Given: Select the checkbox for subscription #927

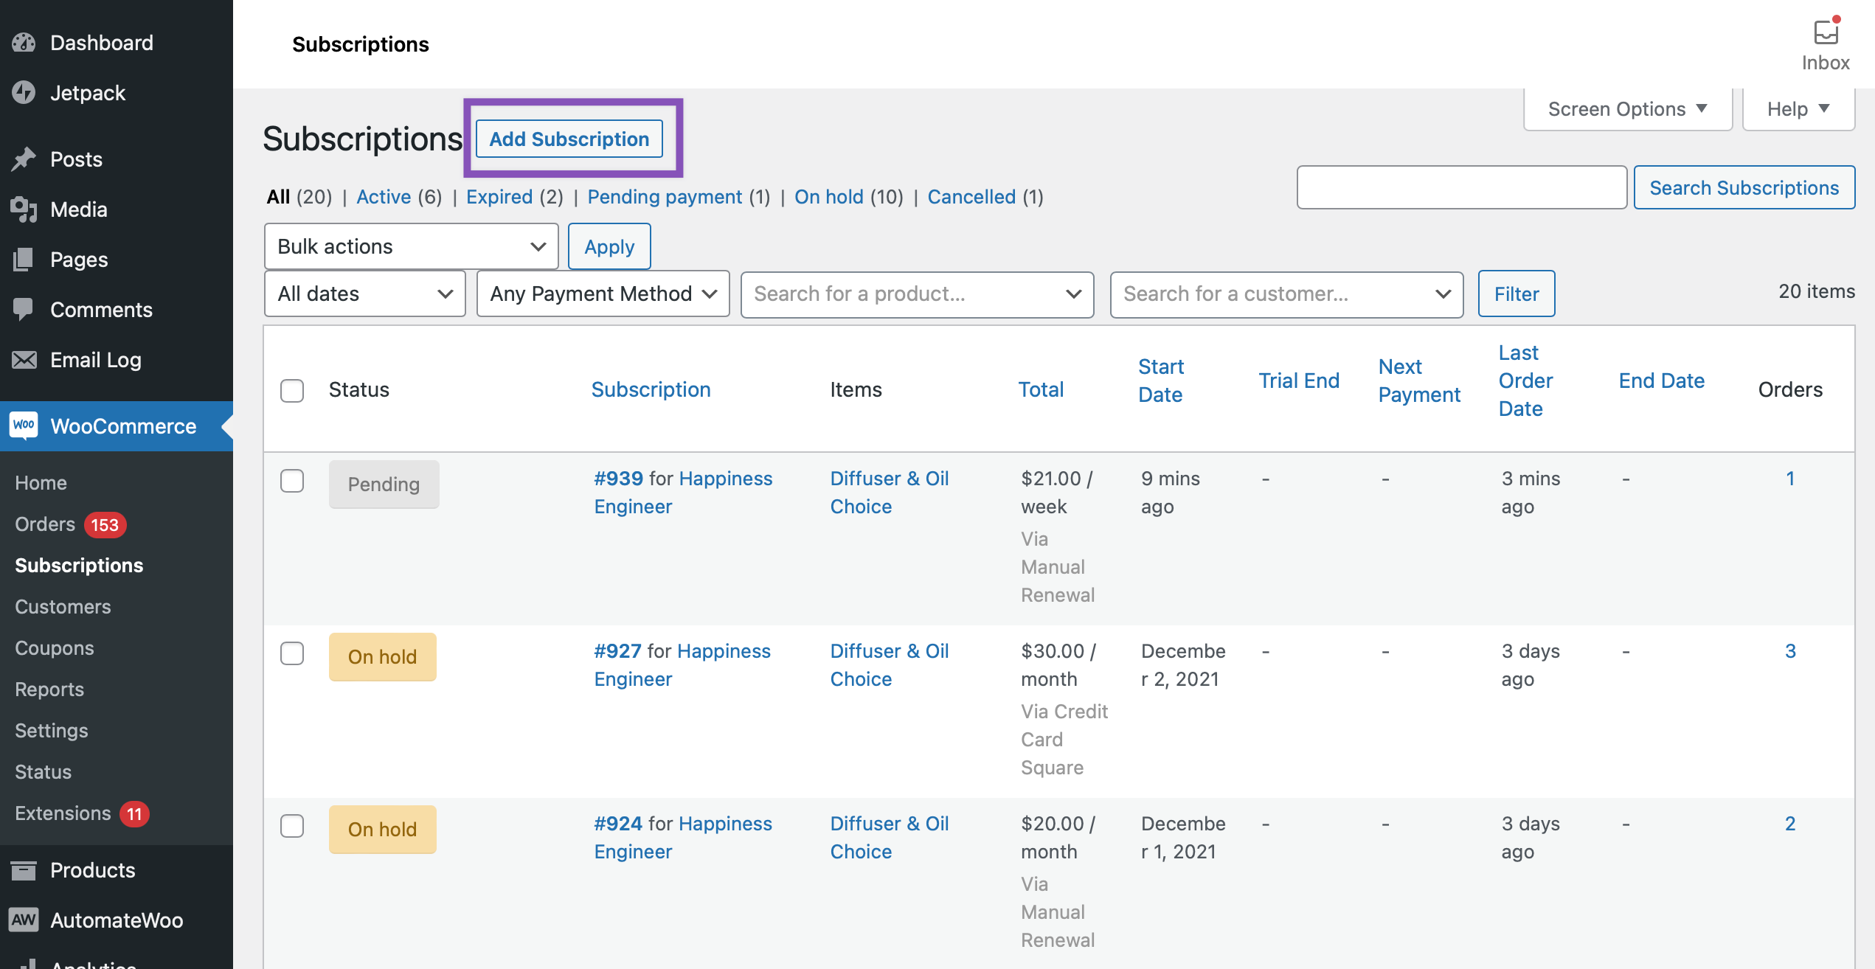Looking at the screenshot, I should pyautogui.click(x=292, y=653).
